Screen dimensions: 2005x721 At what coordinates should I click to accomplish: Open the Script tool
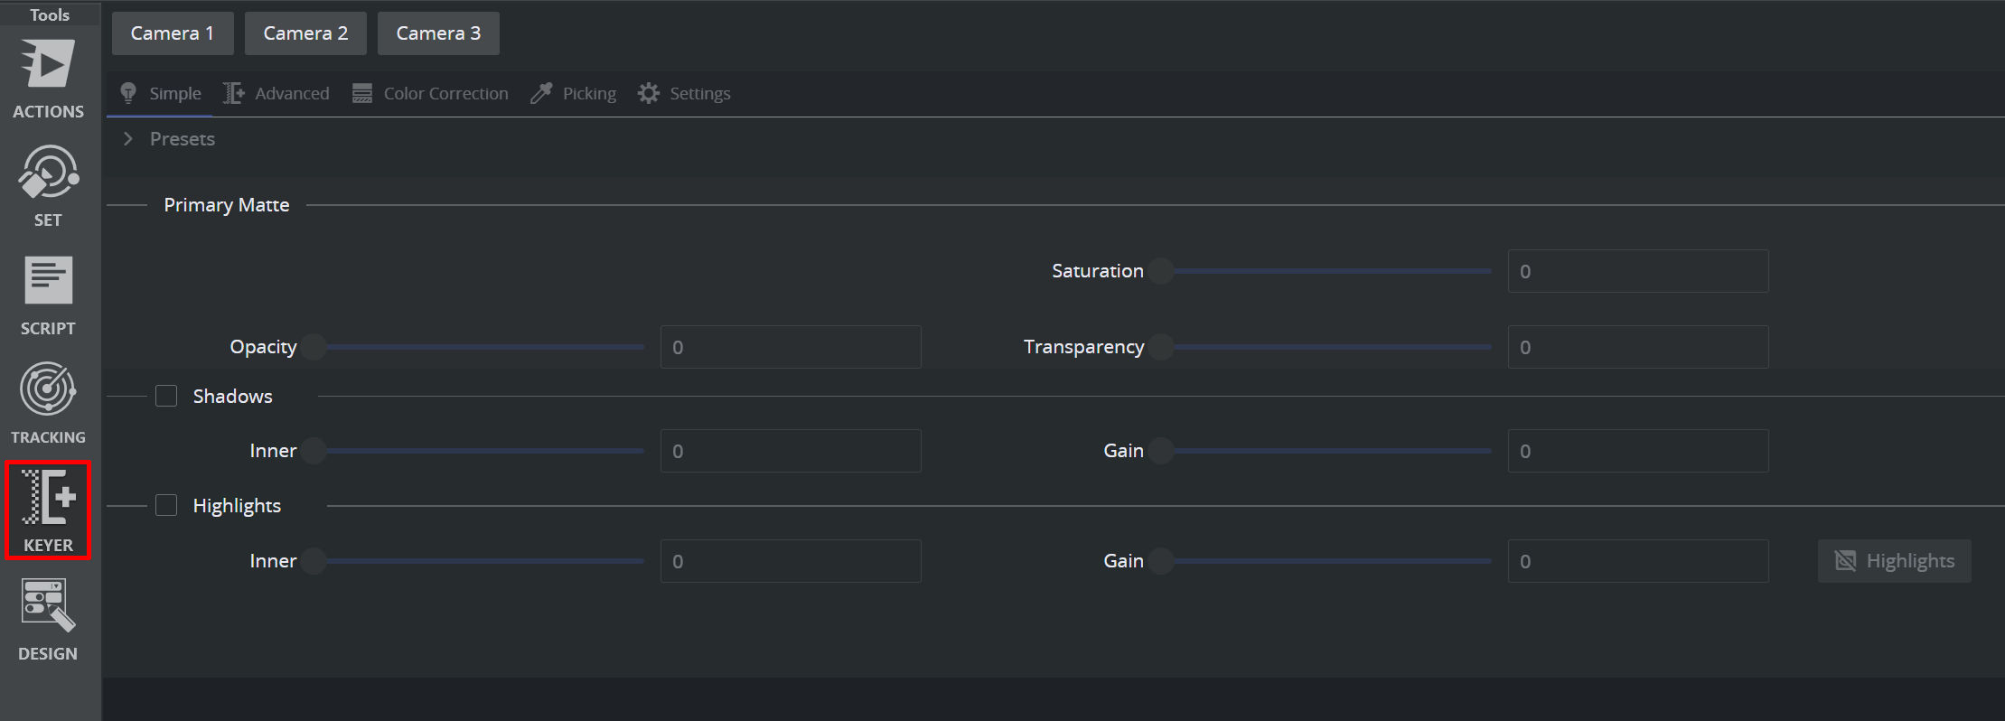coord(48,295)
